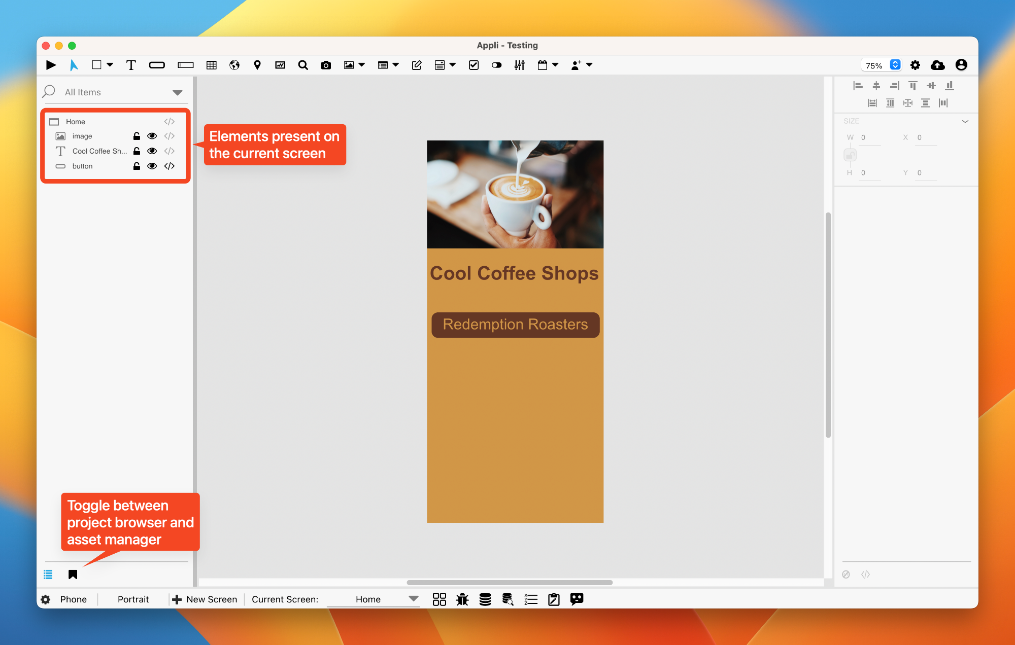Add a search magnifier element
Viewport: 1015px width, 645px height.
(303, 65)
